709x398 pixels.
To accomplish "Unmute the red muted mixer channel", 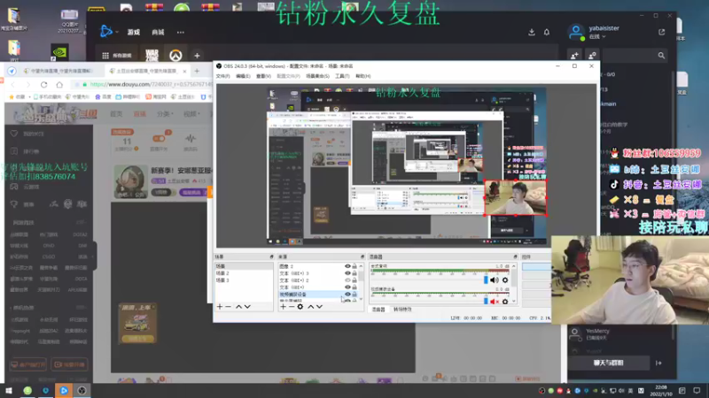I will pos(495,302).
